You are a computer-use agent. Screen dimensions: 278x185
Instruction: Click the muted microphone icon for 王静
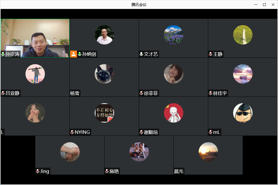coord(211,54)
